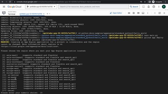Image resolution: width=168 pixels, height=94 pixels.
Task: Click the 'Please enter your numeric choice' prompt
Action: pos(19,93)
